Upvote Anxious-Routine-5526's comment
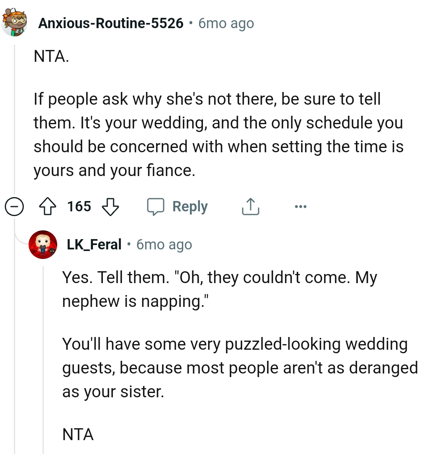The image size is (429, 454). click(48, 206)
